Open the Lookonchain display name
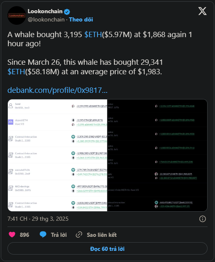Image resolution: width=215 pixels, height=262 pixels. coord(45,12)
